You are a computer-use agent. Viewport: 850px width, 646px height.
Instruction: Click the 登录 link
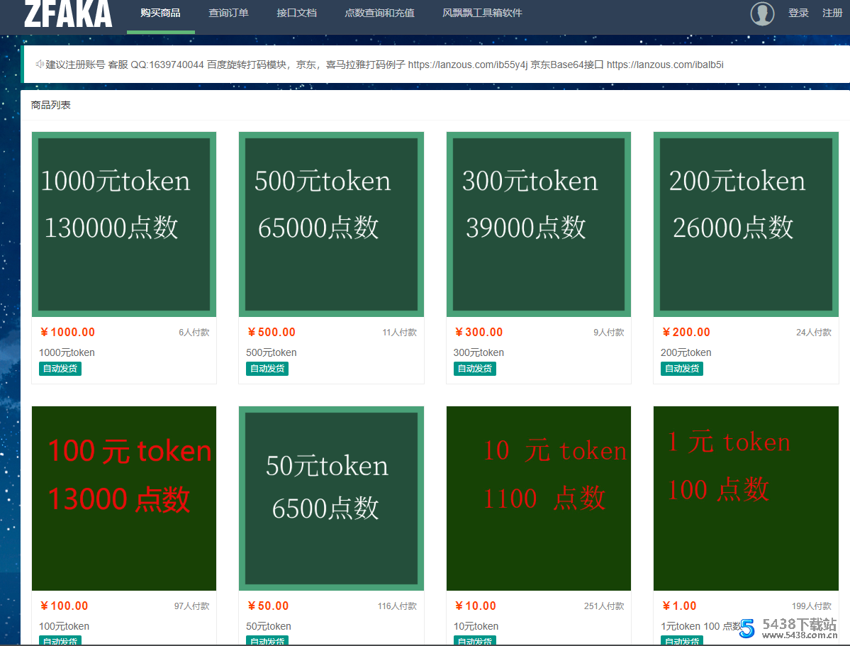pos(798,12)
